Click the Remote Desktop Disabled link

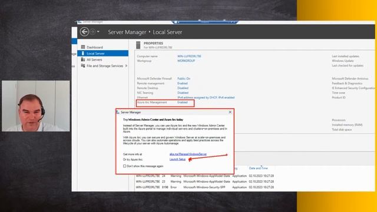pyautogui.click(x=183, y=88)
